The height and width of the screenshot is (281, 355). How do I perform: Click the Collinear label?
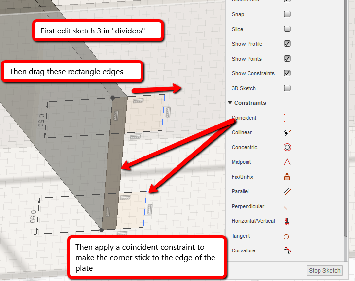[242, 132]
